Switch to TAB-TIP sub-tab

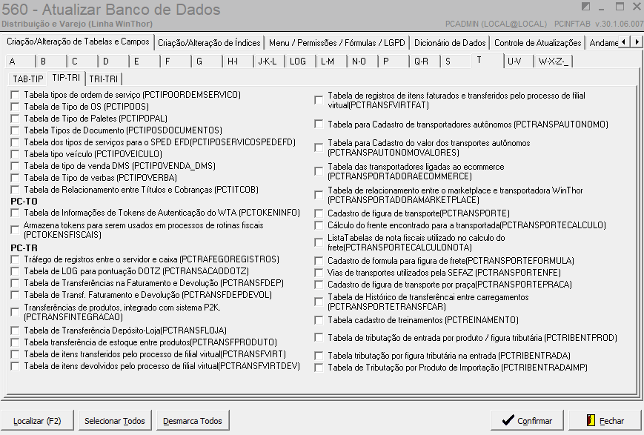click(27, 79)
